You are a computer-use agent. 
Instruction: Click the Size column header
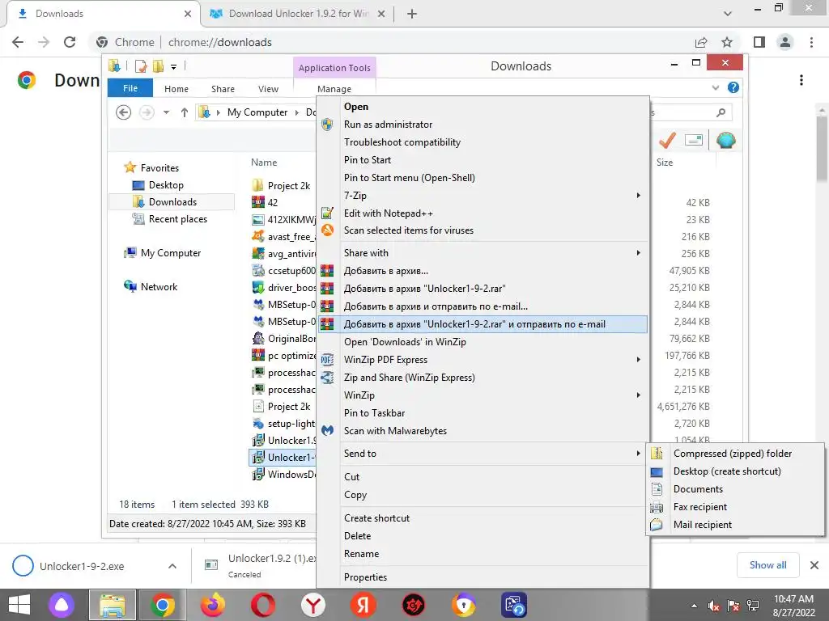click(665, 163)
